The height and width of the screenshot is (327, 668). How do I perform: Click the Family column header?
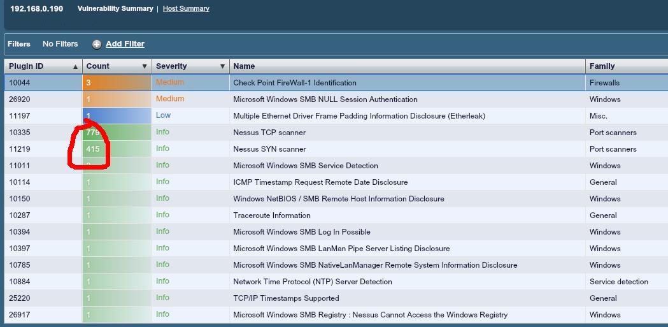tap(602, 66)
